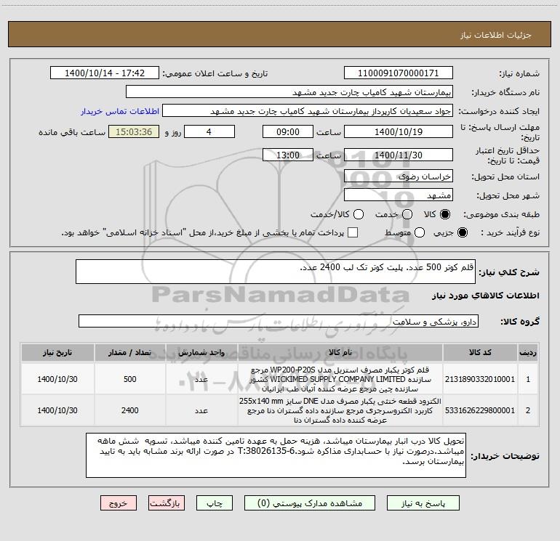This screenshot has height=541, width=560.
Task: Click the price validity date 1400/11/30
Action: coord(399,155)
